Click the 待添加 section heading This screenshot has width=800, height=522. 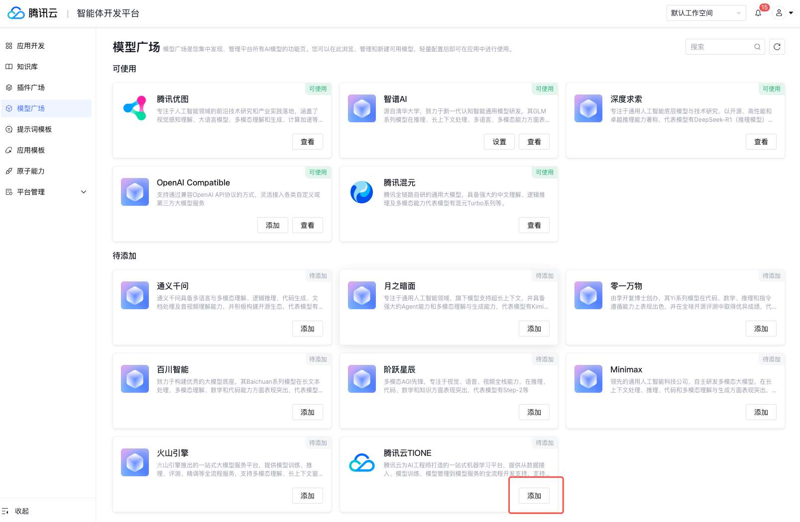[124, 256]
